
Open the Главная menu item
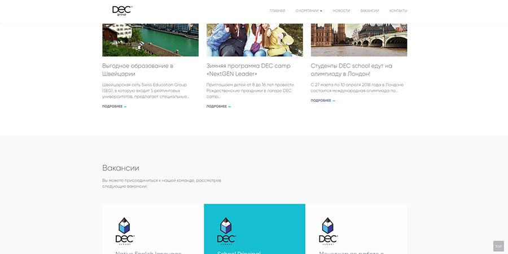tap(277, 11)
